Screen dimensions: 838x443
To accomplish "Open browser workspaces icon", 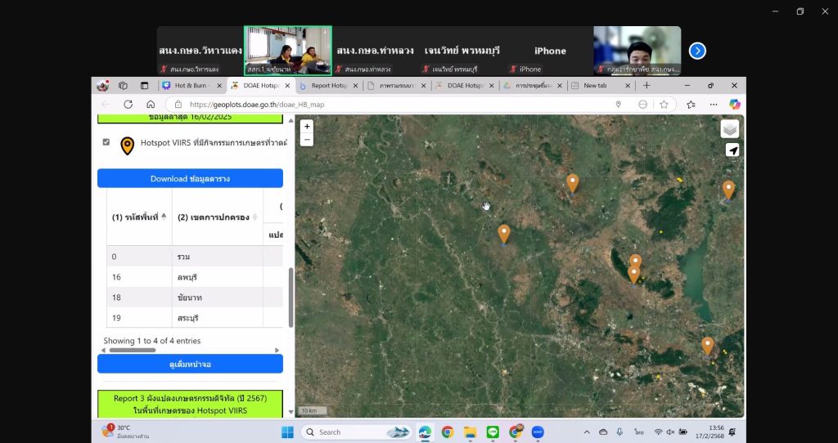I will click(123, 85).
